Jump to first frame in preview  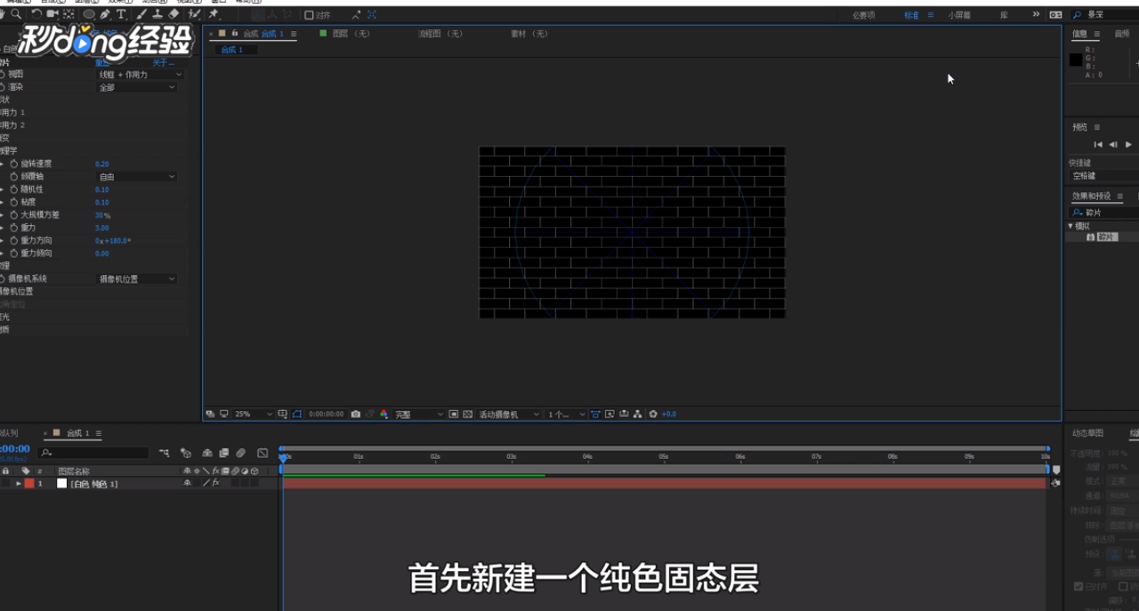click(1098, 144)
